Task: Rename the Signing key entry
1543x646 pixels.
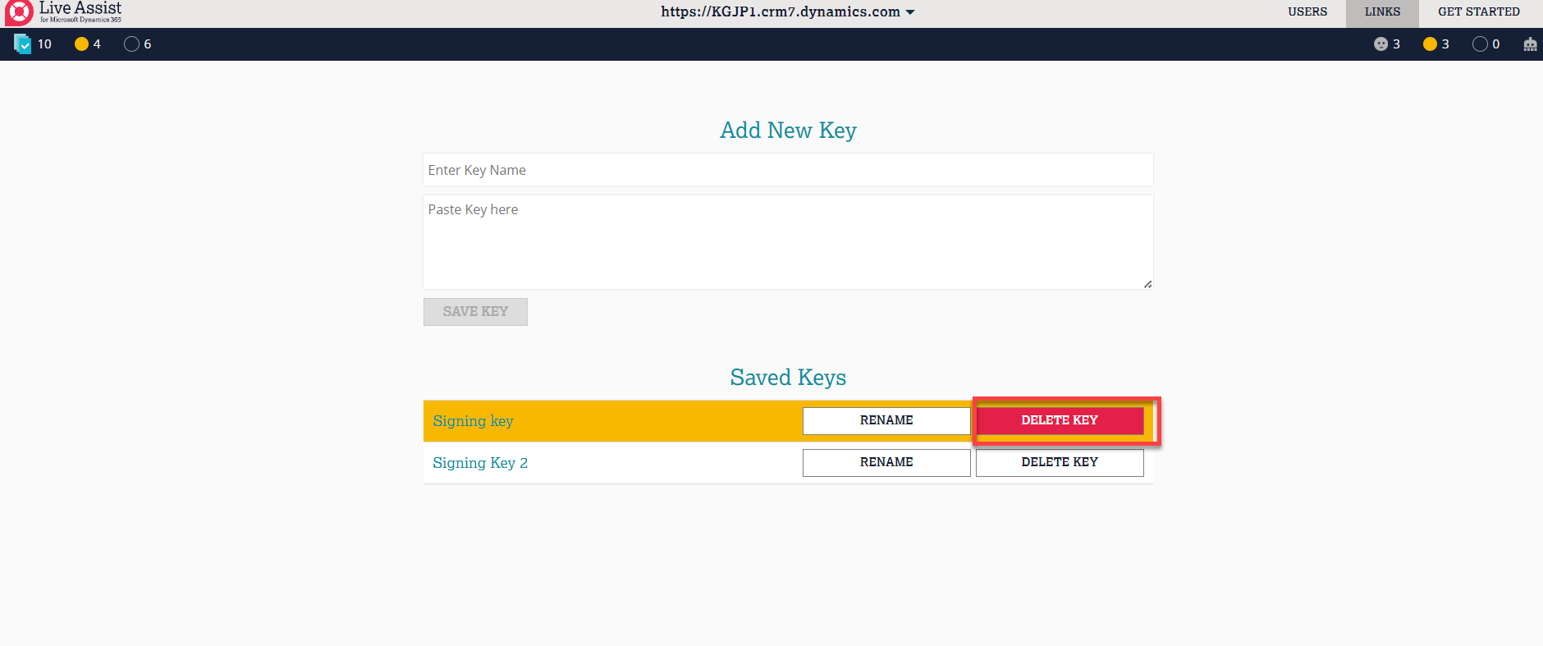Action: (886, 420)
